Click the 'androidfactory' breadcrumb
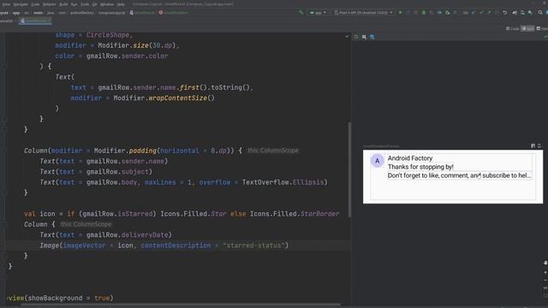 tap(82, 13)
